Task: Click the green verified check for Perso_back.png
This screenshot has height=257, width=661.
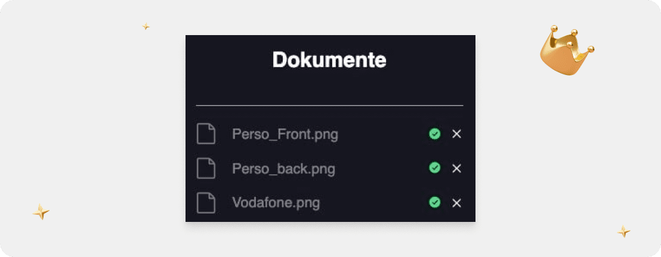Action: 435,168
